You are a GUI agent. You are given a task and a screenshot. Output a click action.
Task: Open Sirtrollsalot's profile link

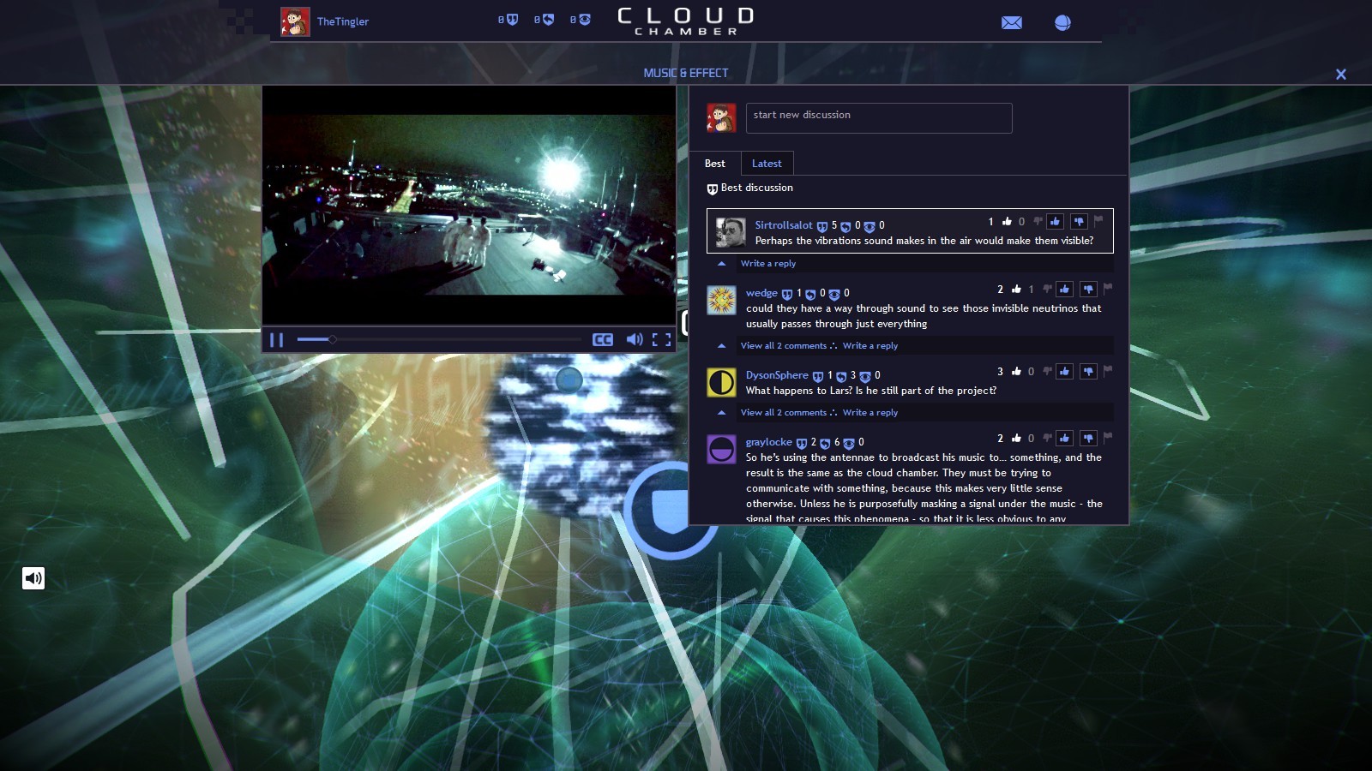click(x=784, y=225)
